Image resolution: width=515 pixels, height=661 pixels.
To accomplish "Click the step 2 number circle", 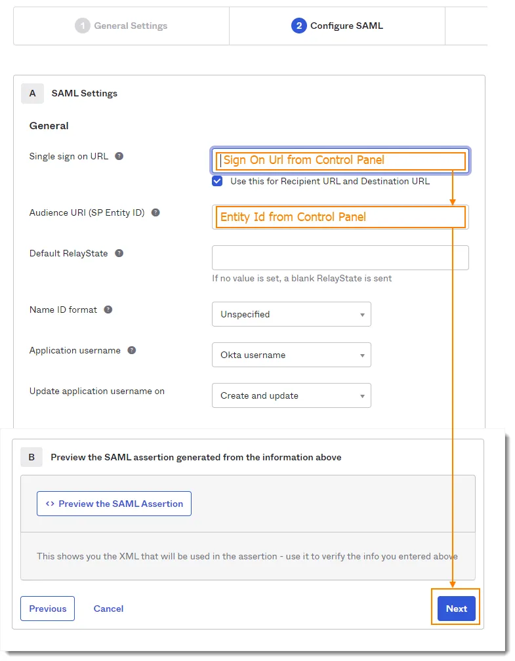I will tap(299, 26).
